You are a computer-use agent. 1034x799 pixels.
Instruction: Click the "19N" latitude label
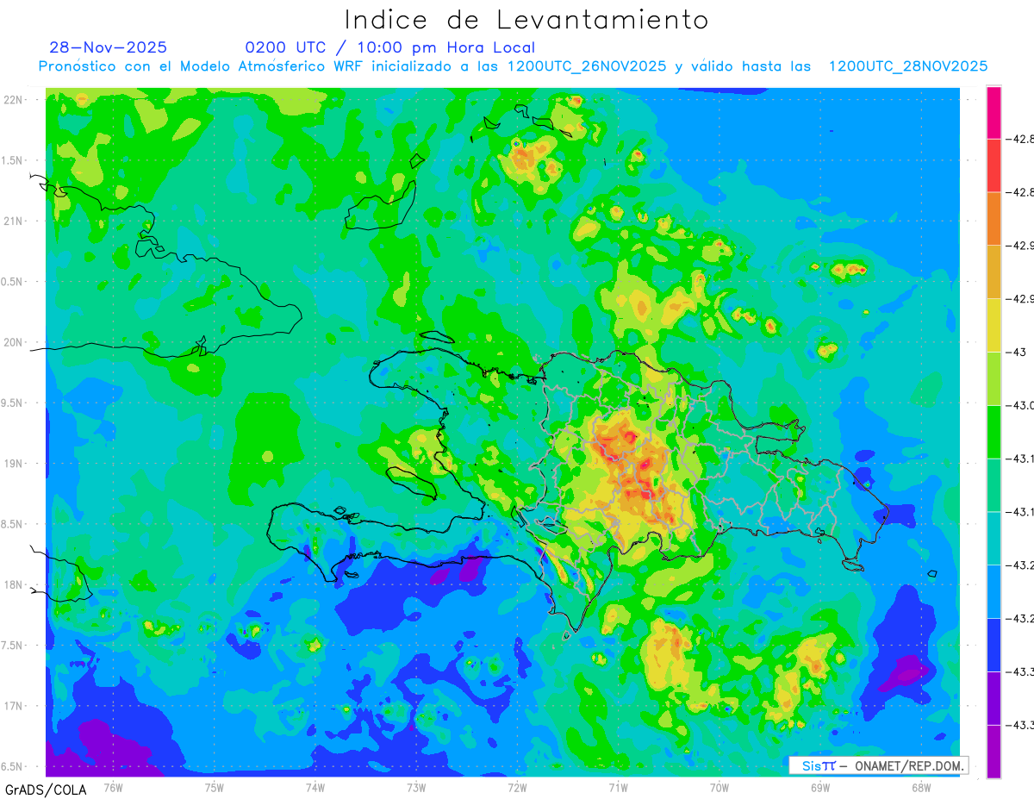pos(13,463)
